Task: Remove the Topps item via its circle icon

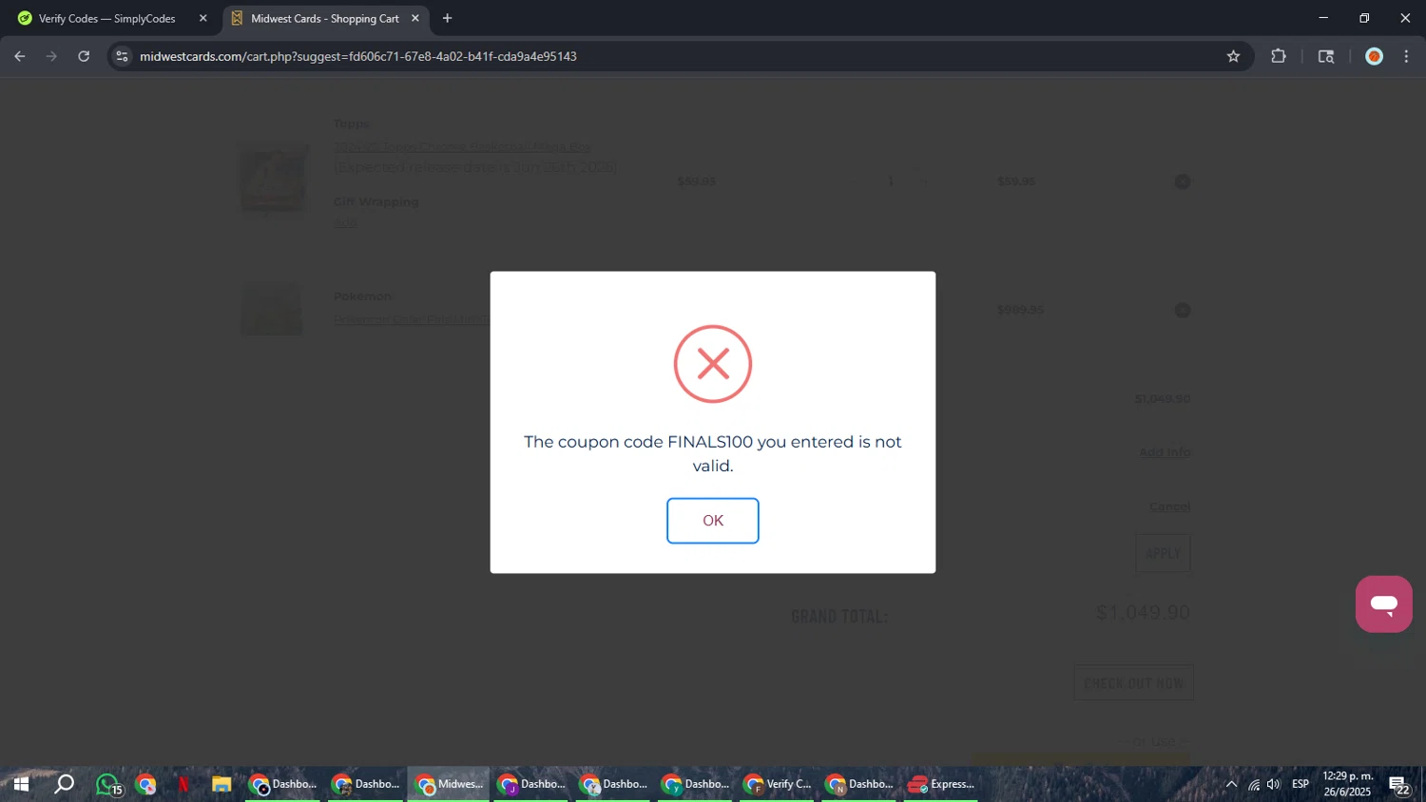Action: [x=1182, y=181]
